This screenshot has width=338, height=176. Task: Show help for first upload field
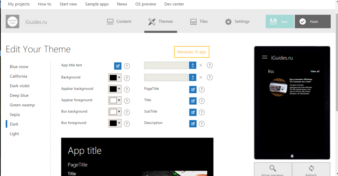210,65
